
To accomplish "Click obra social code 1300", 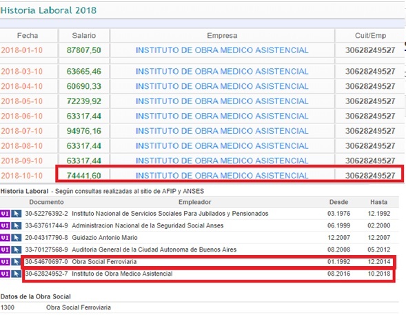I will click(8, 307).
